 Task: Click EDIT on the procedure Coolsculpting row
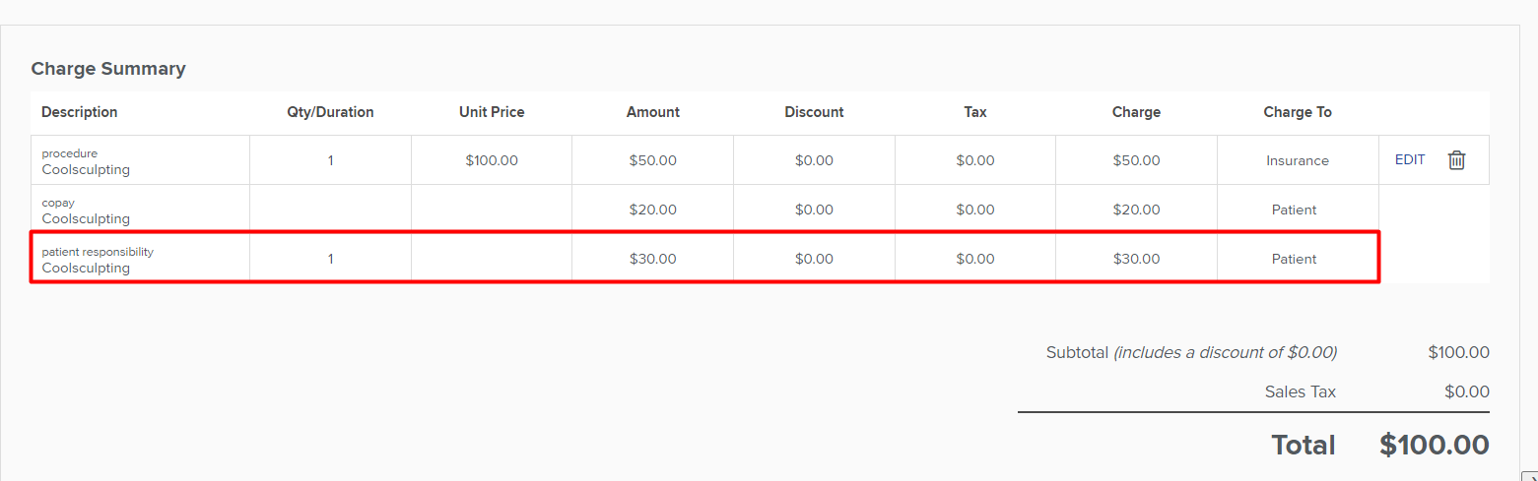(x=1410, y=159)
